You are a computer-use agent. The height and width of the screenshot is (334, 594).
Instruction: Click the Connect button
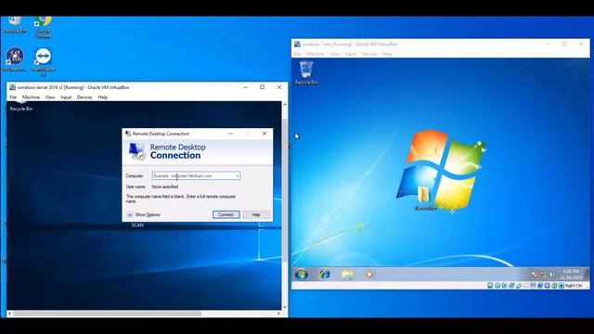click(x=226, y=214)
